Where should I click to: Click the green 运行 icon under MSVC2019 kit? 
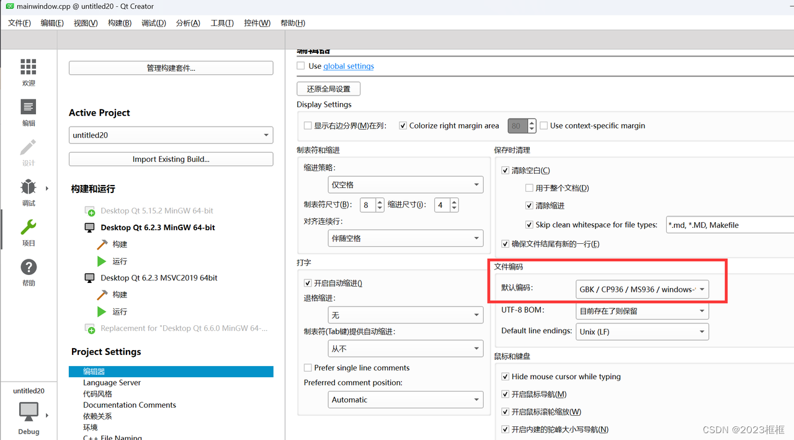[101, 312]
